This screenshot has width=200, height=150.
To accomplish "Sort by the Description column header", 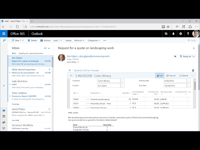I will pyautogui.click(x=96, y=93).
